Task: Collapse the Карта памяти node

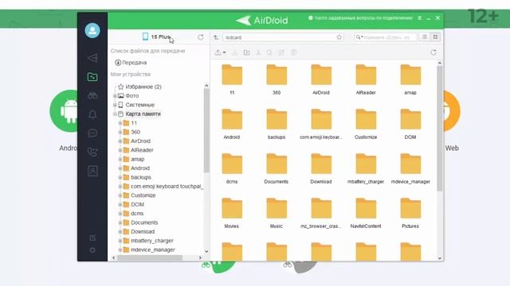Action: pyautogui.click(x=115, y=114)
